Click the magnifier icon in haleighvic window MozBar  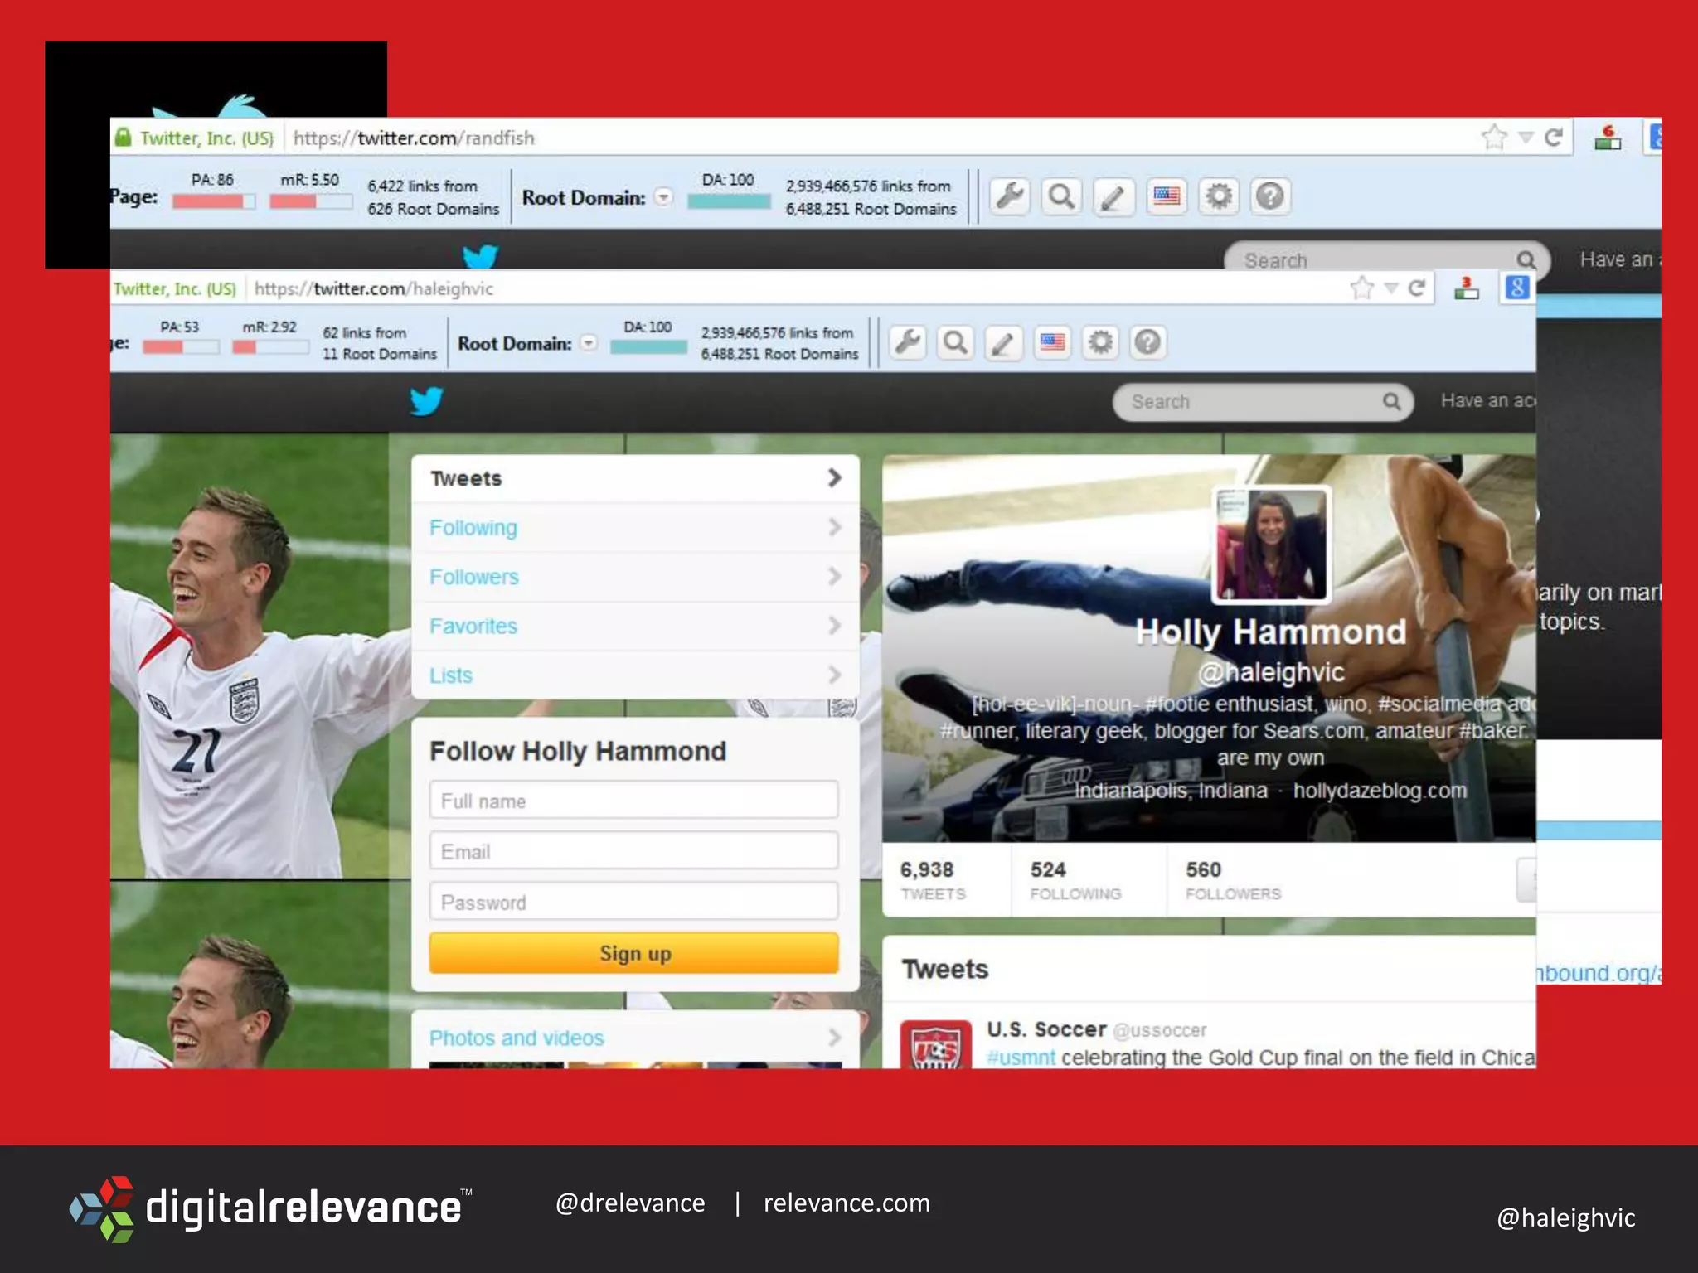pos(956,342)
